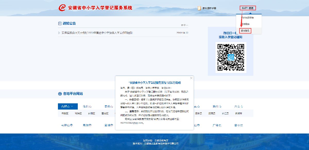Open the 蜀山区 district link
This screenshot has height=150, width=309.
pos(105,113)
